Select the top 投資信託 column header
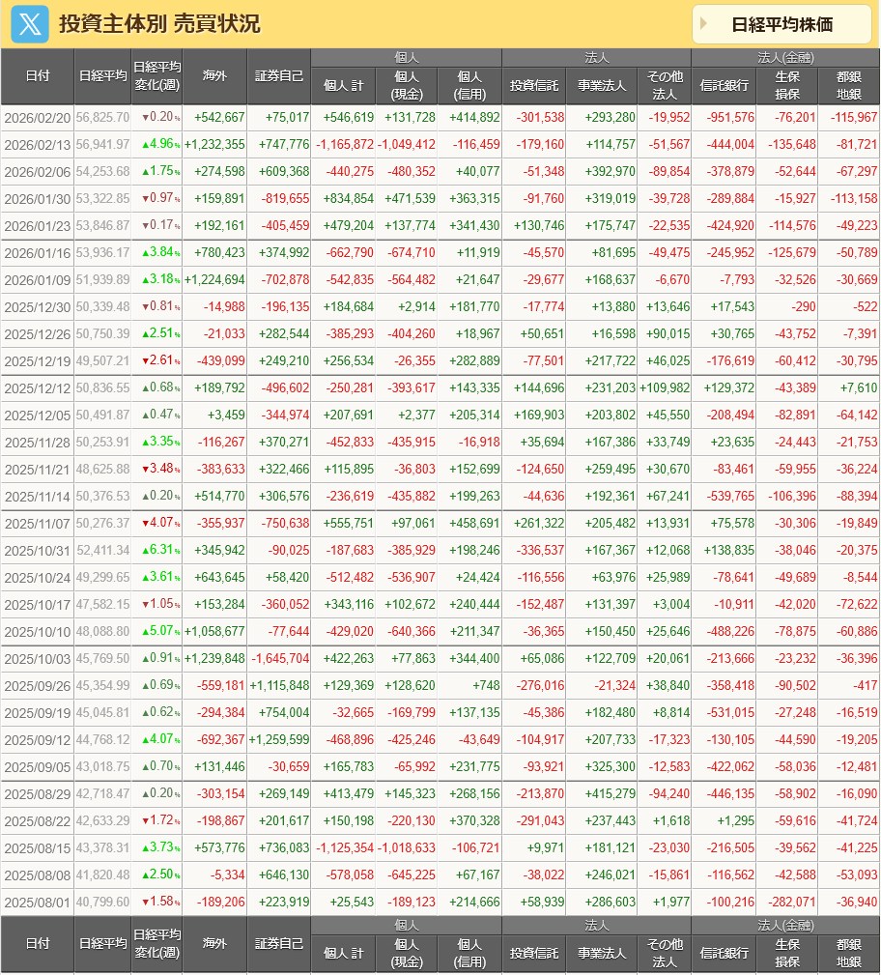Viewport: 881px width, 975px height. (534, 86)
